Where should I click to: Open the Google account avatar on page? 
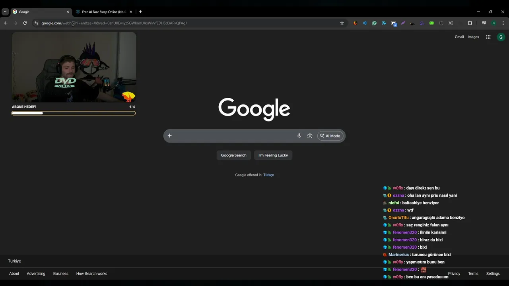[x=501, y=37]
